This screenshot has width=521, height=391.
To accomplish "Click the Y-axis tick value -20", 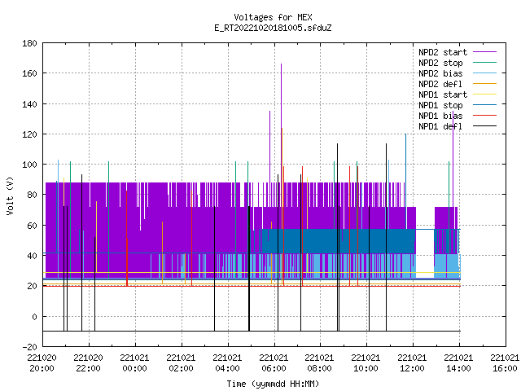I will tap(29, 347).
